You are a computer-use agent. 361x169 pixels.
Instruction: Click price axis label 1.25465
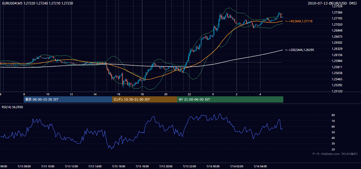(337, 79)
